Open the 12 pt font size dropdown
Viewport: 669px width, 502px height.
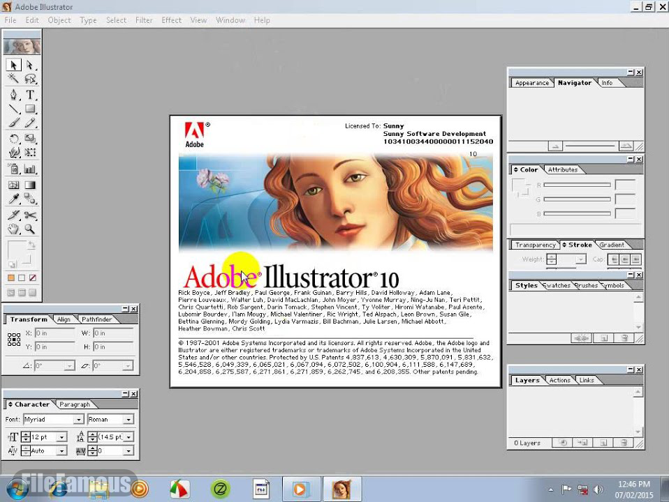pos(62,437)
